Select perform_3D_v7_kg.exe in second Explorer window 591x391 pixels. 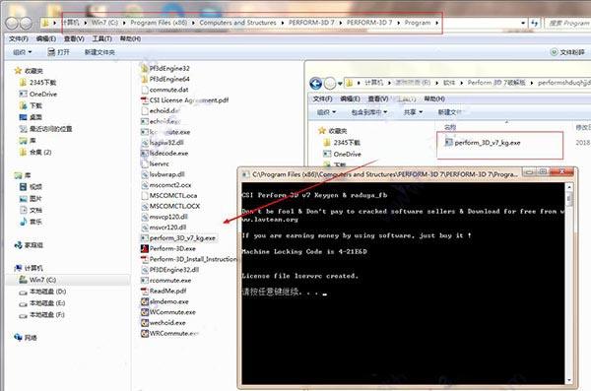tap(483, 143)
